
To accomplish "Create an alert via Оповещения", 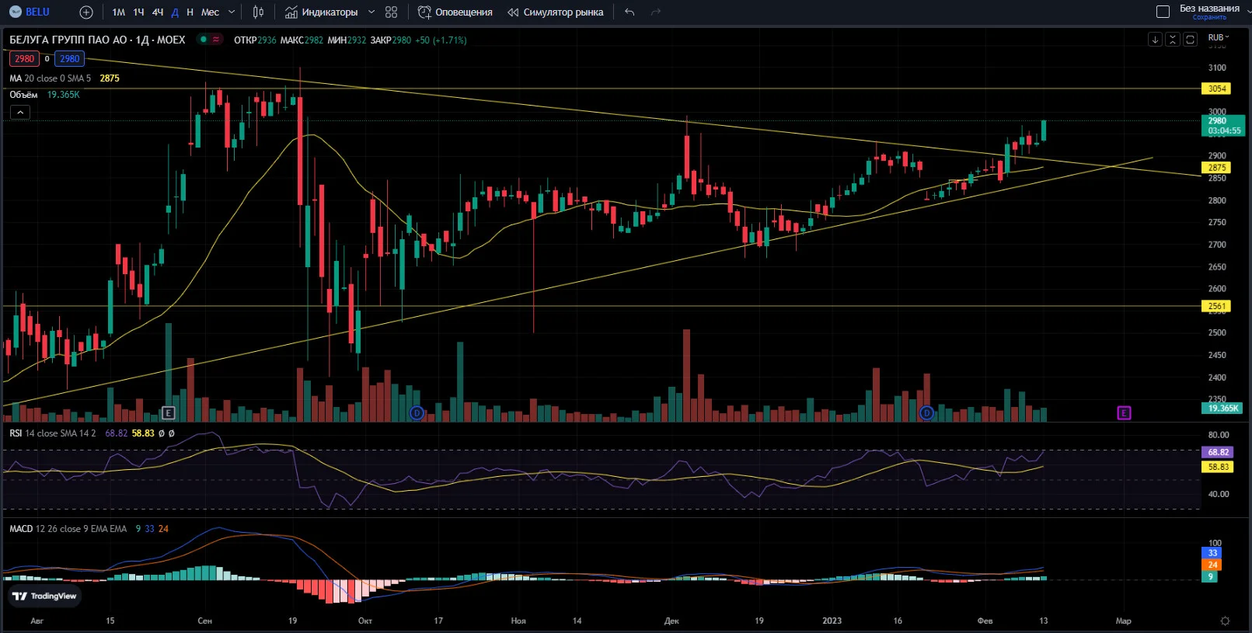I will pos(455,12).
